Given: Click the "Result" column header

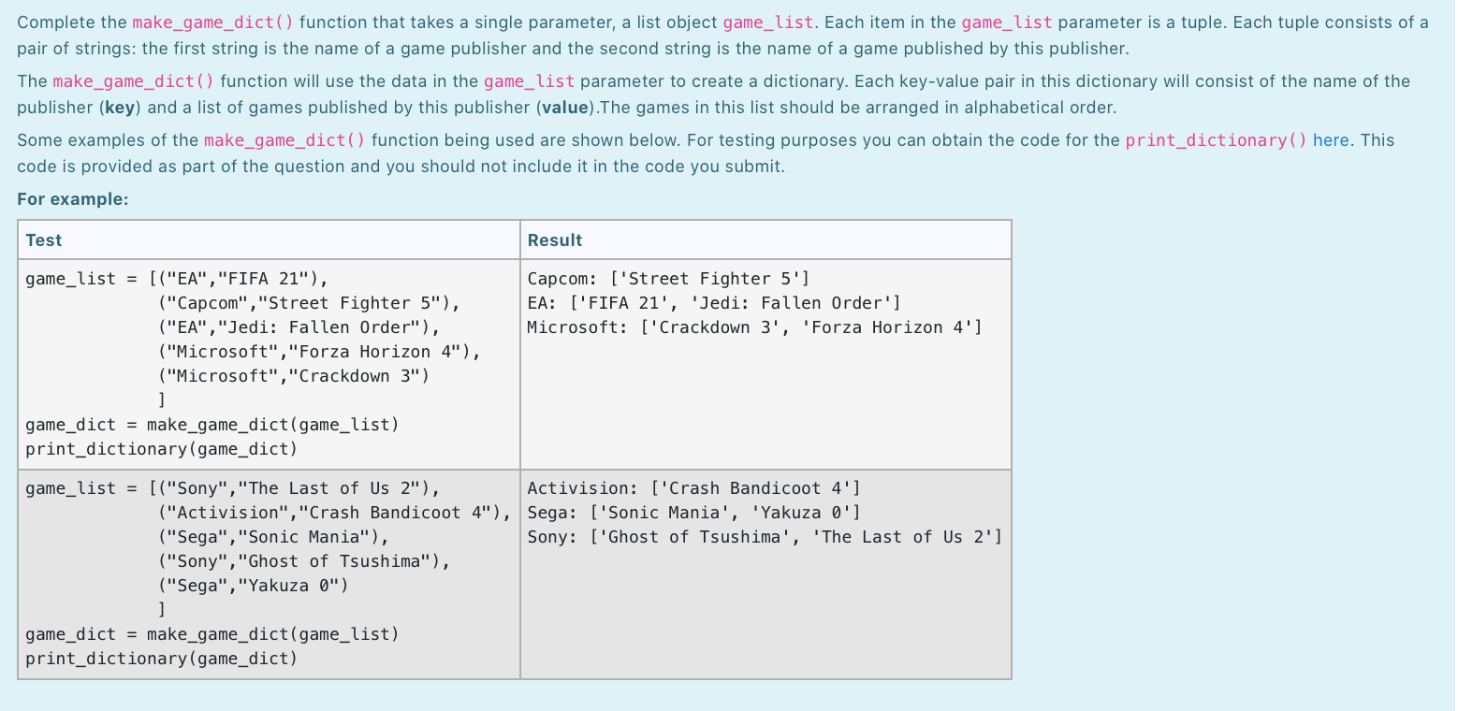Looking at the screenshot, I should [x=554, y=239].
